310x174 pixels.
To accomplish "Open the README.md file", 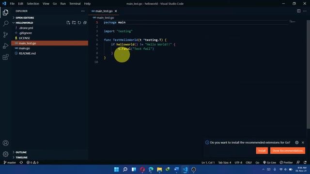I will point(49,53).
